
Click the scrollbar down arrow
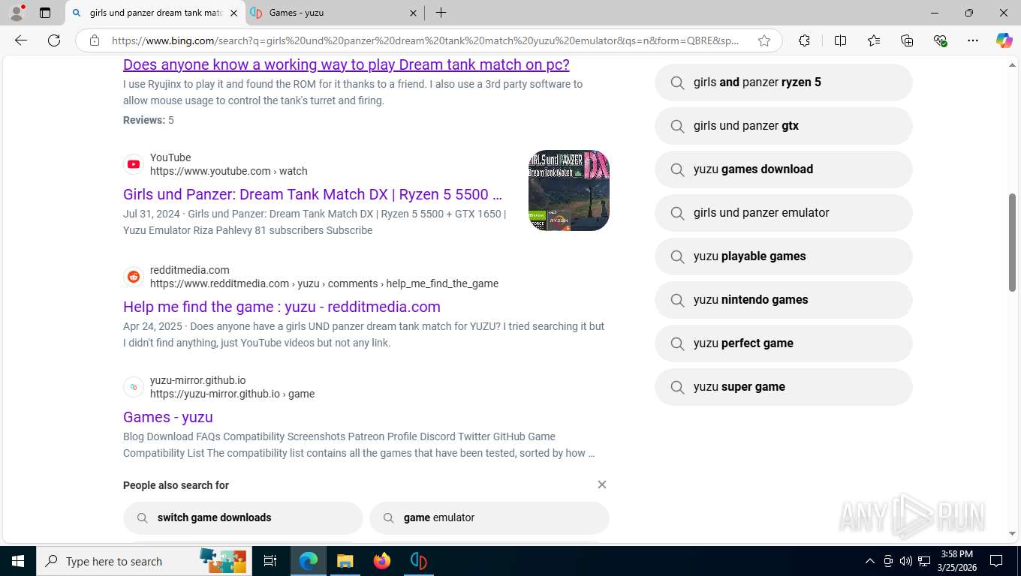[x=1012, y=534]
